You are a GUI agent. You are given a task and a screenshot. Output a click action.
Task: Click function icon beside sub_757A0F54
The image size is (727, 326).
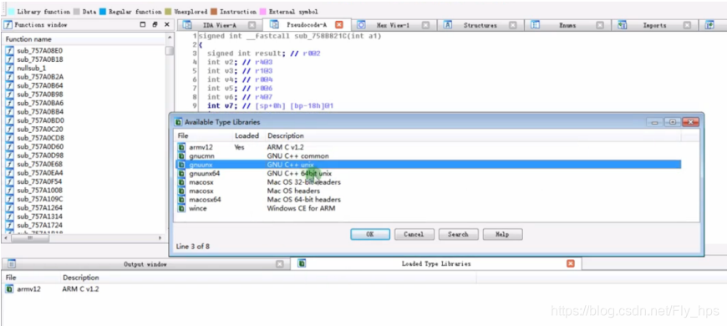point(10,181)
